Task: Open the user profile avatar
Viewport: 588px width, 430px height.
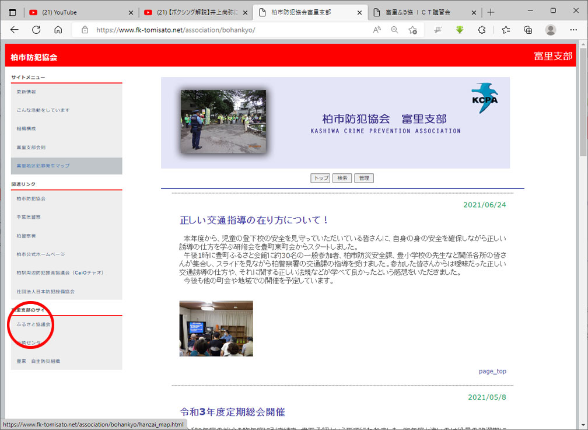Action: [x=551, y=30]
